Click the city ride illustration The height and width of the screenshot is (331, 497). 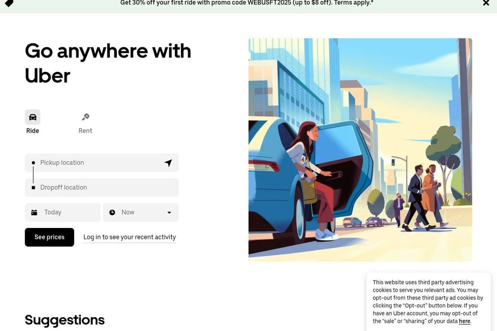[x=360, y=150]
